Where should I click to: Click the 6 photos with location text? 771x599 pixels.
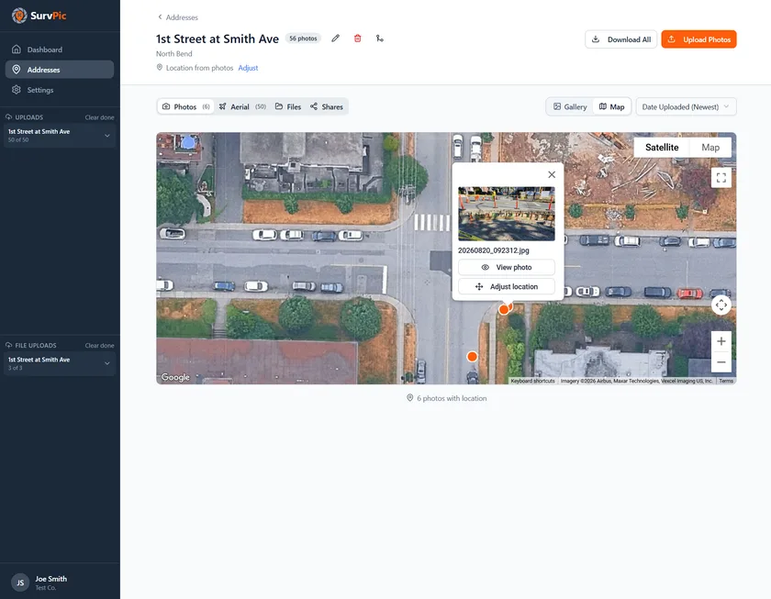pyautogui.click(x=452, y=398)
